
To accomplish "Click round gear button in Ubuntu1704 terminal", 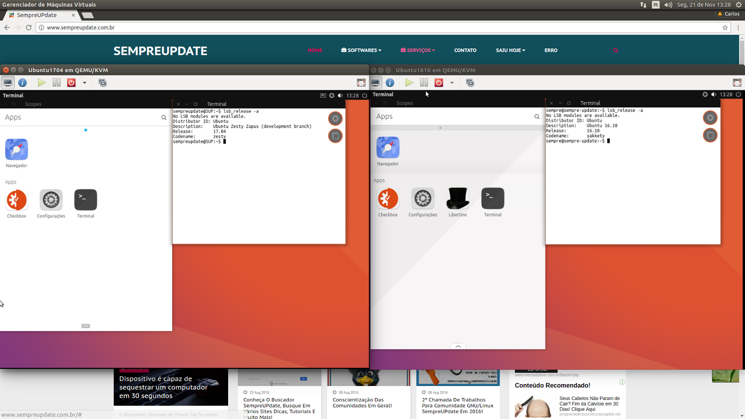I will pos(335,119).
